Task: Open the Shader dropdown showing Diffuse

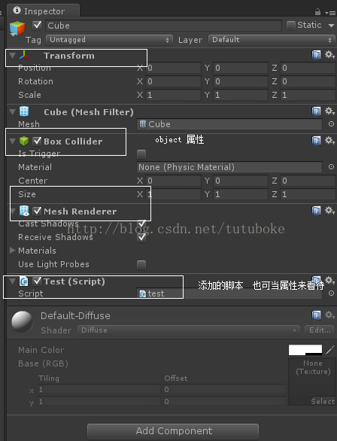Action: click(x=189, y=330)
